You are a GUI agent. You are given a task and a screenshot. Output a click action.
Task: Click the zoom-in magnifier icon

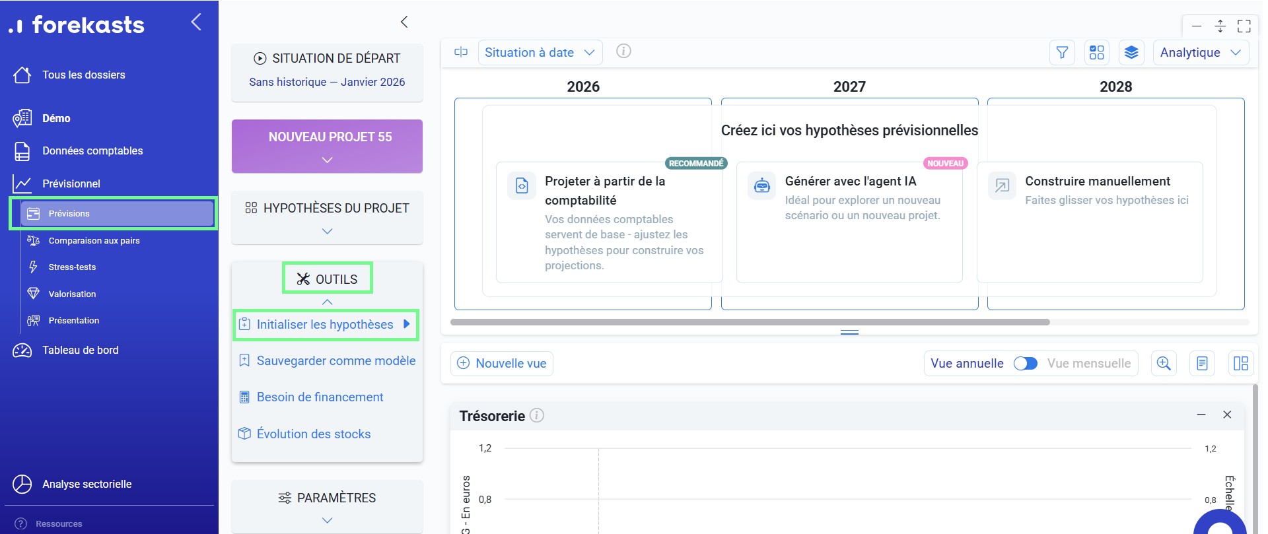1164,364
